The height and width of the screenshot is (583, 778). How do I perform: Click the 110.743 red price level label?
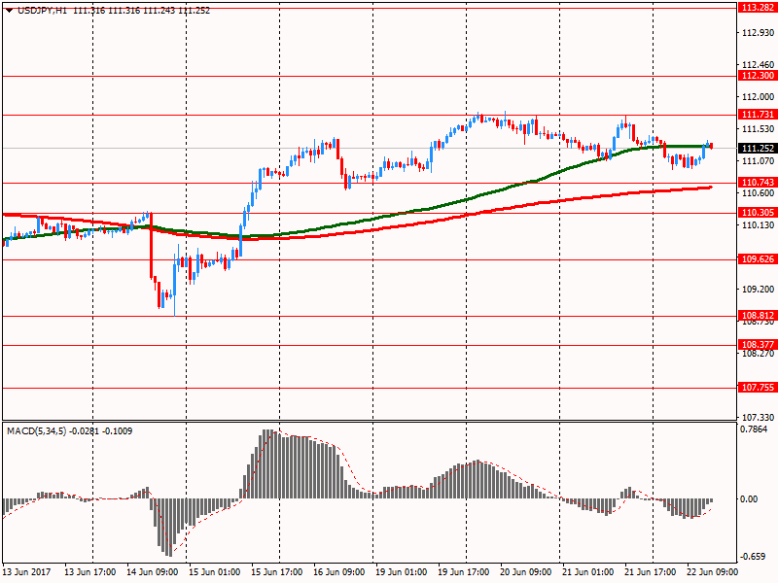[758, 183]
